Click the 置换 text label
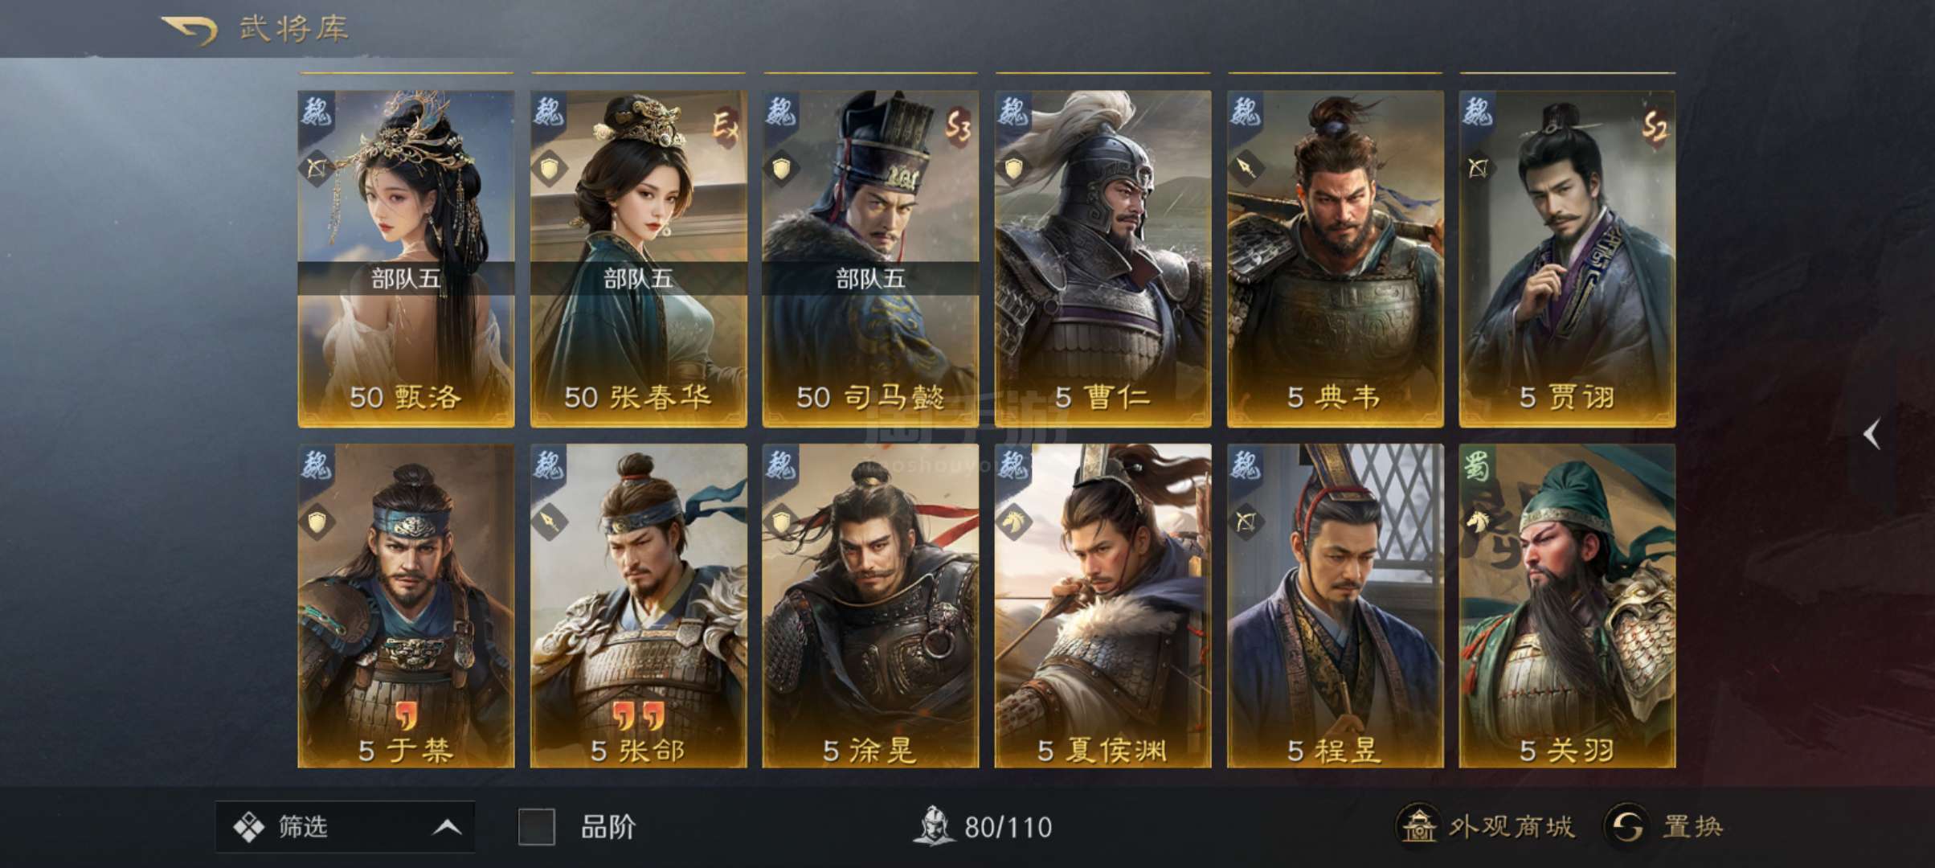The image size is (1935, 868). coord(1692,826)
